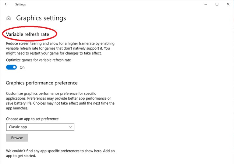Click the Choose an app to set preference label
This screenshot has height=164, width=234.
pos(32,119)
